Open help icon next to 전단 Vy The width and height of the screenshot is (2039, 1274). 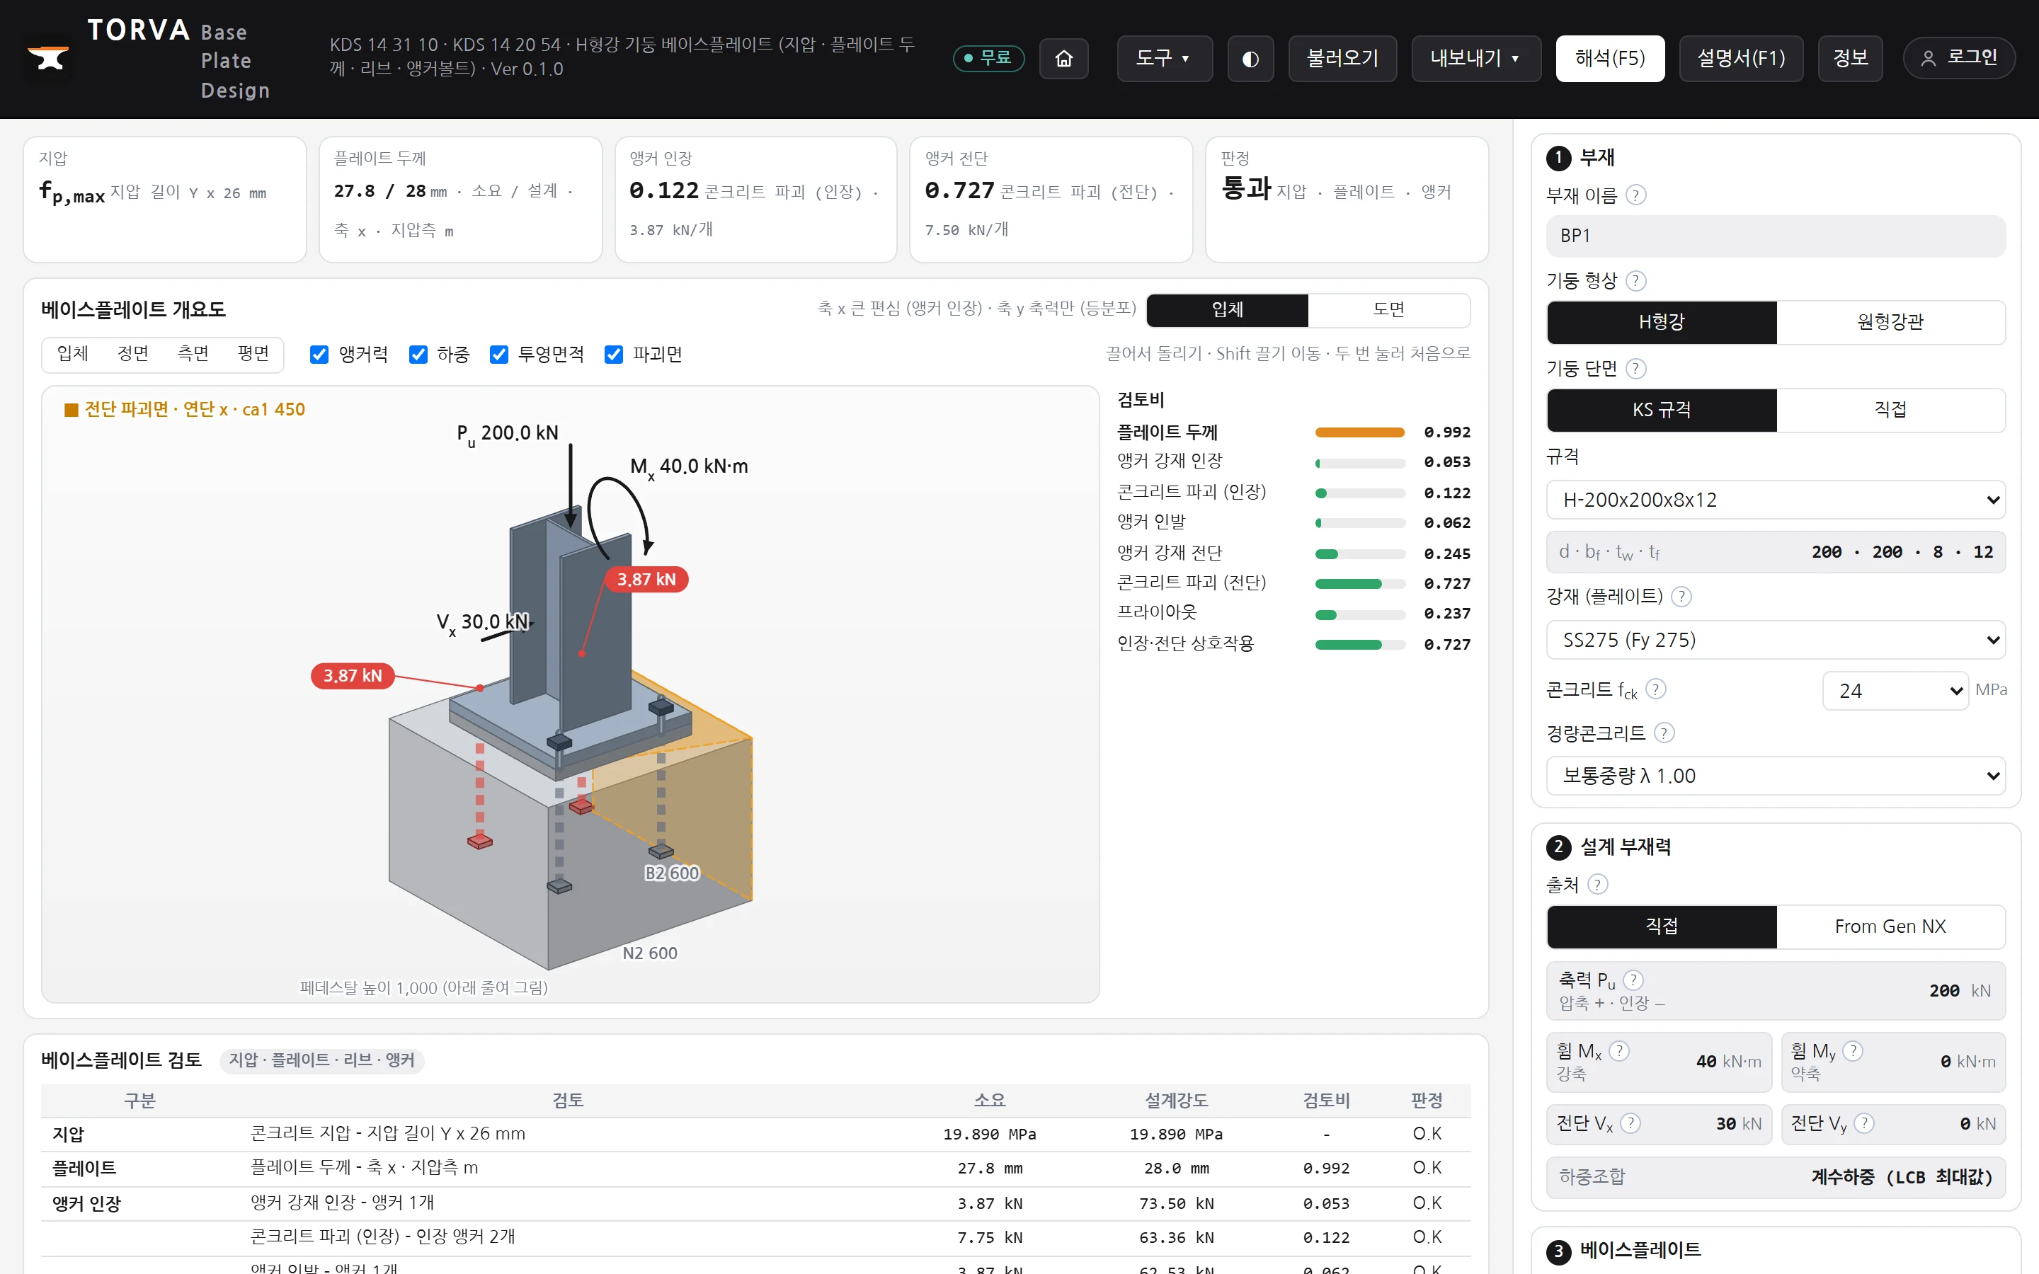pyautogui.click(x=1865, y=1123)
